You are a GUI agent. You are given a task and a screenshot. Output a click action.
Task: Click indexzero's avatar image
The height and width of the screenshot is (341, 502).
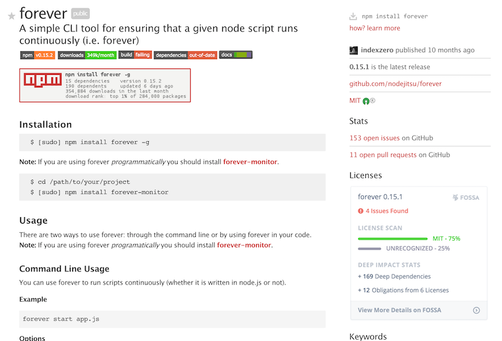coord(353,50)
